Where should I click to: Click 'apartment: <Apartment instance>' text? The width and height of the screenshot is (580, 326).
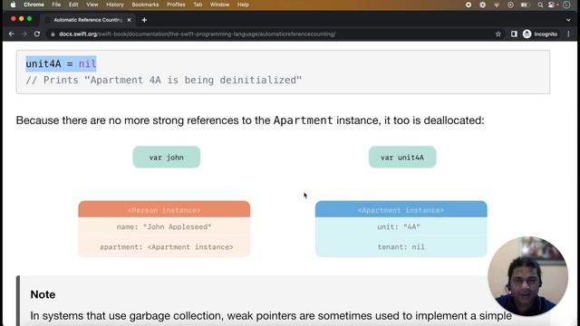pyautogui.click(x=167, y=247)
